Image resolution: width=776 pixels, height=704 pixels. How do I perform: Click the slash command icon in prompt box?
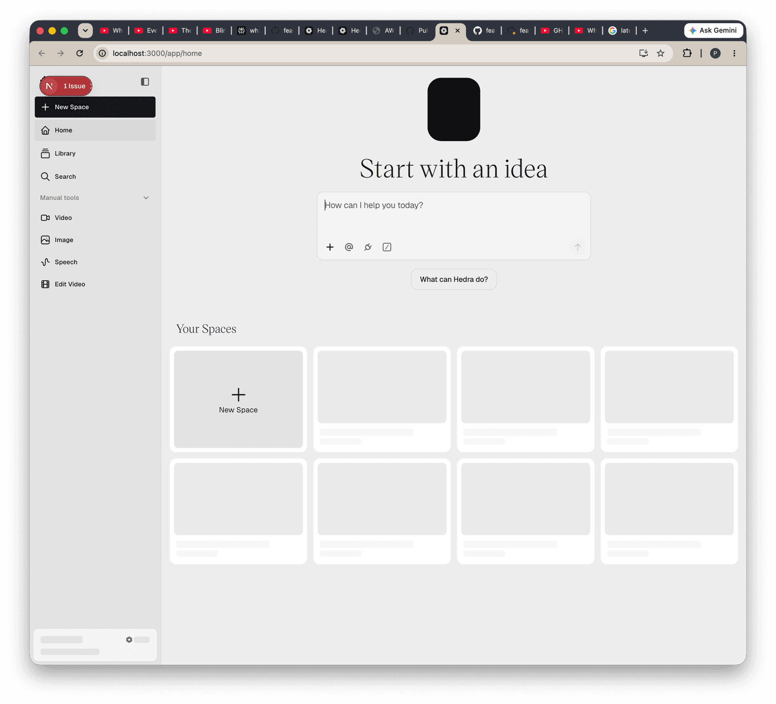[387, 247]
